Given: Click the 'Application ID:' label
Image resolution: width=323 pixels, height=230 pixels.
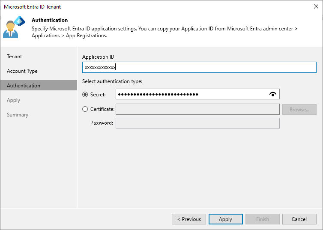Looking at the screenshot, I should (99, 57).
